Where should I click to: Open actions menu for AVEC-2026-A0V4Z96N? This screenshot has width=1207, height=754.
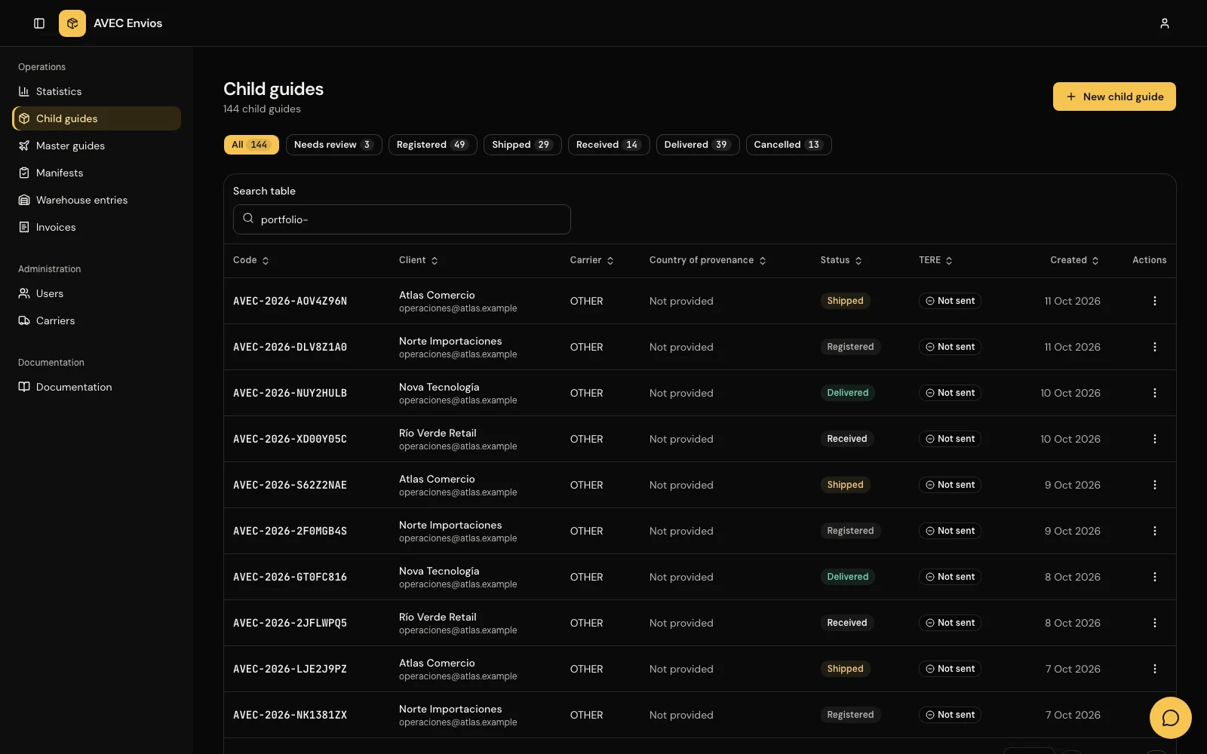coord(1154,301)
